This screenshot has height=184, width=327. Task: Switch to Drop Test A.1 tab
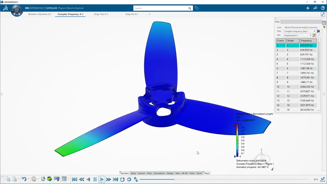tap(101, 14)
